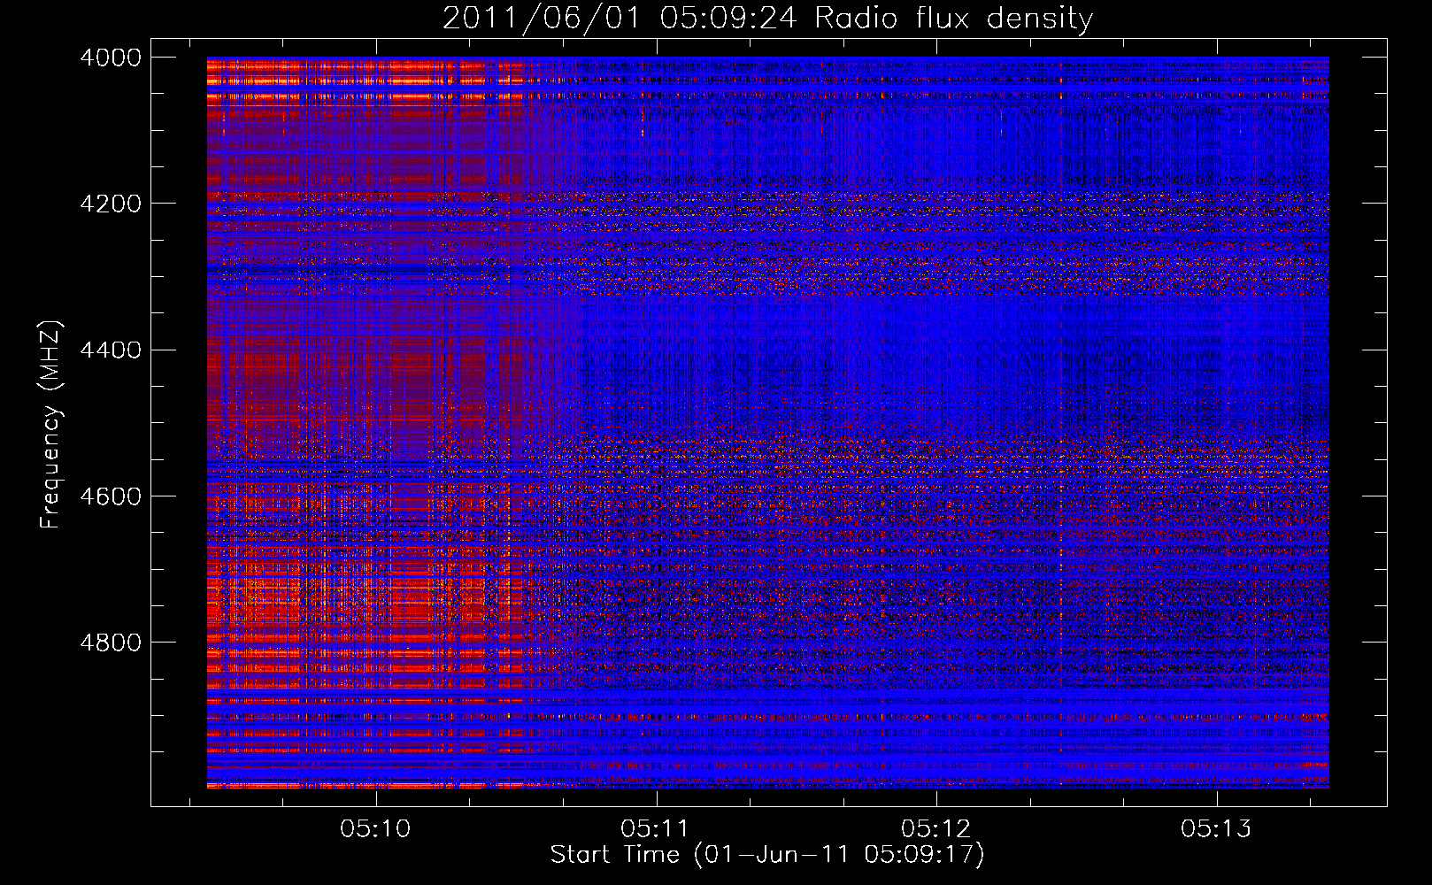Click the '4400' frequency tick label
The width and height of the screenshot is (1432, 885).
111,350
